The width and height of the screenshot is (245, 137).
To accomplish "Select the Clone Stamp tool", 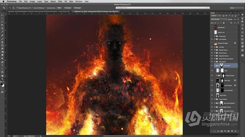I will tap(2, 42).
